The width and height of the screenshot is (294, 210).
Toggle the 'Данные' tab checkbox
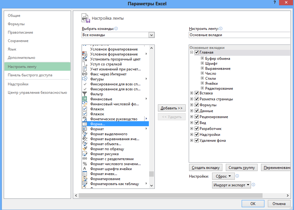click(197, 111)
